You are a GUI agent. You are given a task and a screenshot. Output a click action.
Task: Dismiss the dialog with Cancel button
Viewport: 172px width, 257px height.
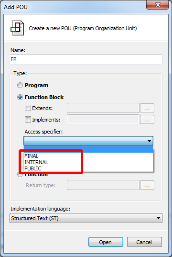click(144, 242)
